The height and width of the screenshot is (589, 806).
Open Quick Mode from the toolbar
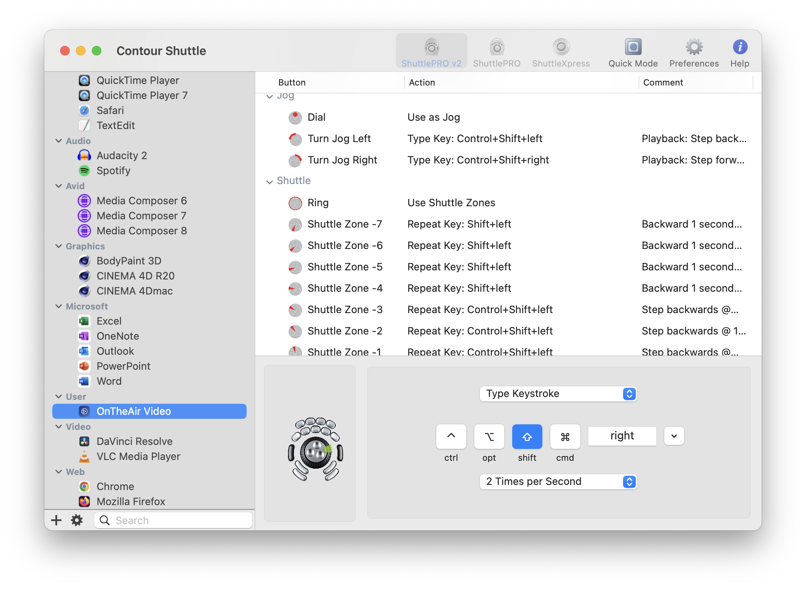coord(633,52)
